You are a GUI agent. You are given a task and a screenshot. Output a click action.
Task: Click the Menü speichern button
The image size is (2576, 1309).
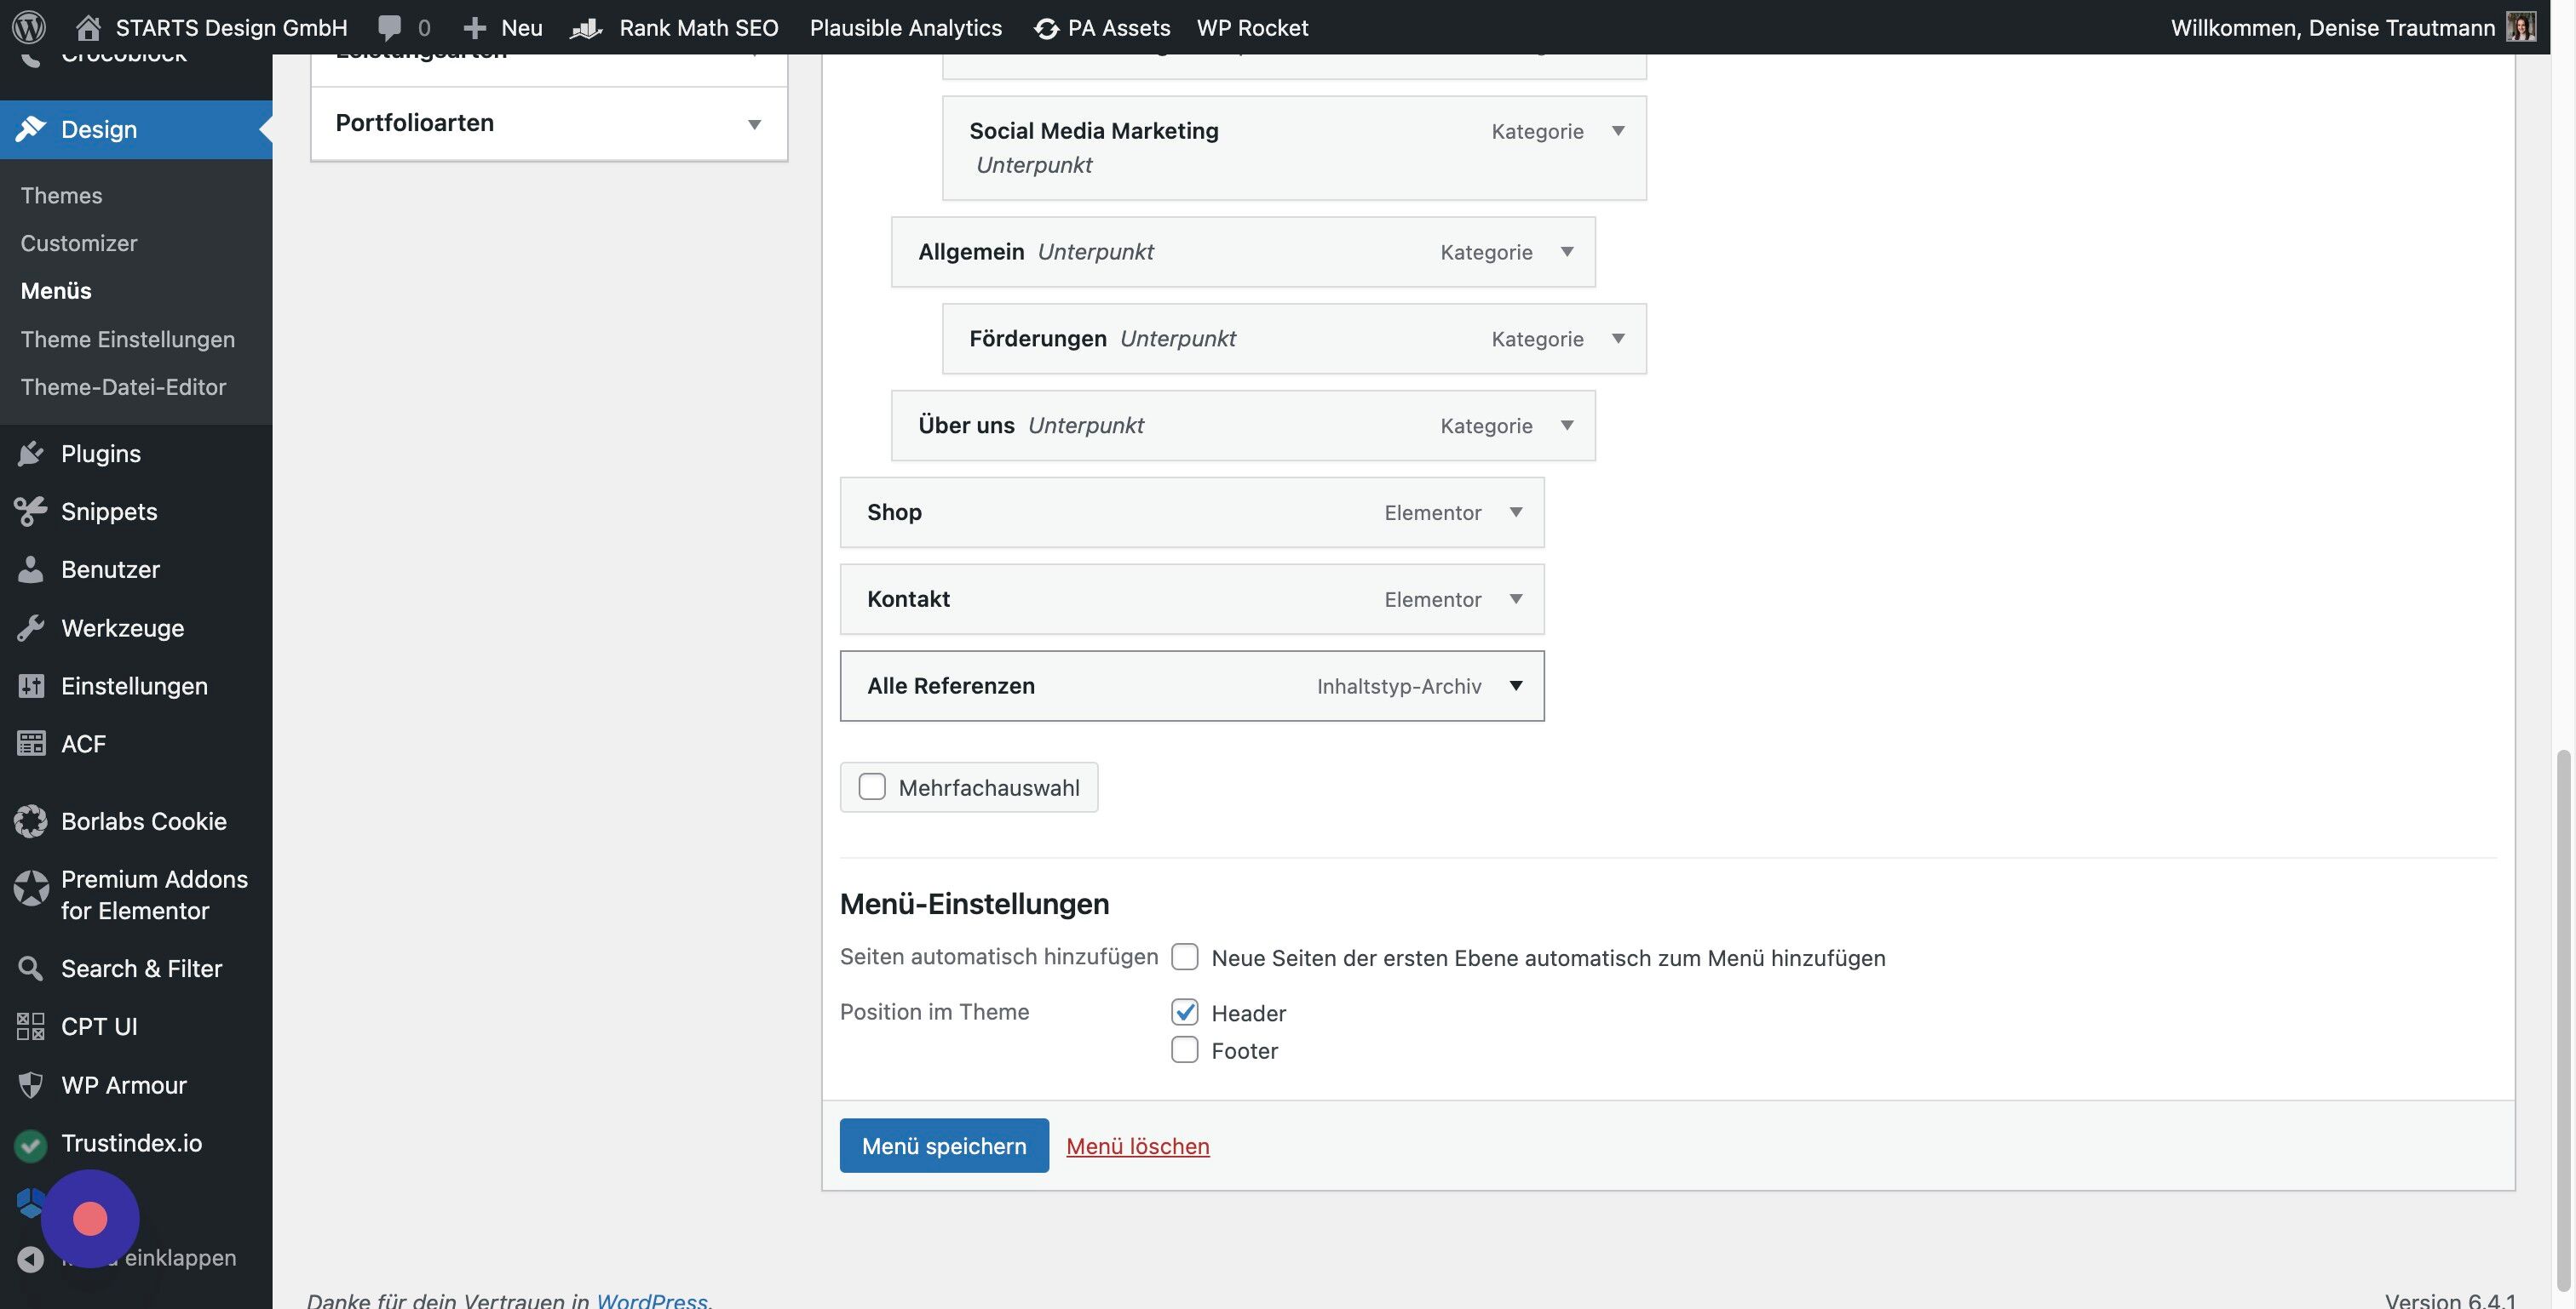(x=944, y=1146)
